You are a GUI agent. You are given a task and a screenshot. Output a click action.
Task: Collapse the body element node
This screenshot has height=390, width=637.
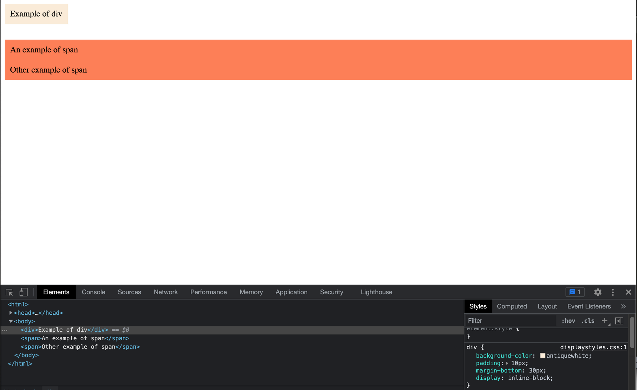[x=11, y=321]
